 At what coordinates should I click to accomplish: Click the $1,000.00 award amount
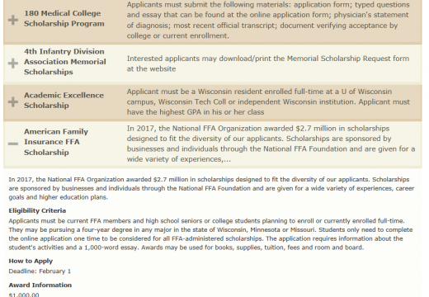[x=24, y=295]
